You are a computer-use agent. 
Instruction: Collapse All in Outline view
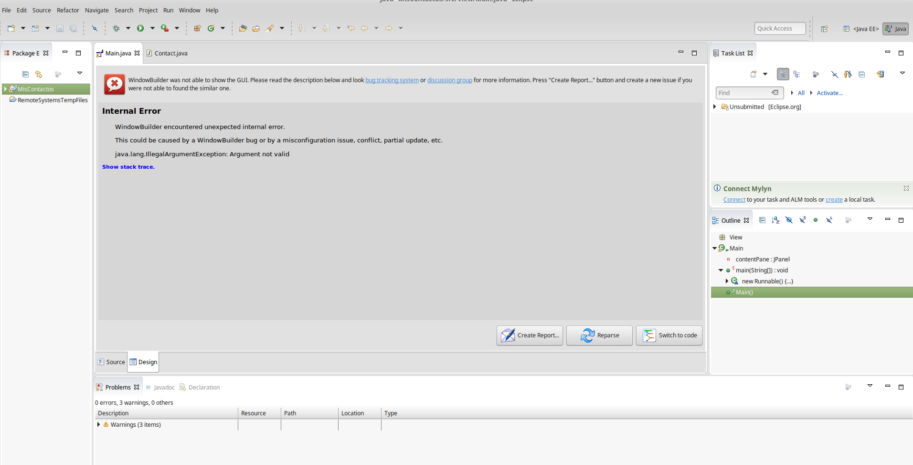(762, 220)
